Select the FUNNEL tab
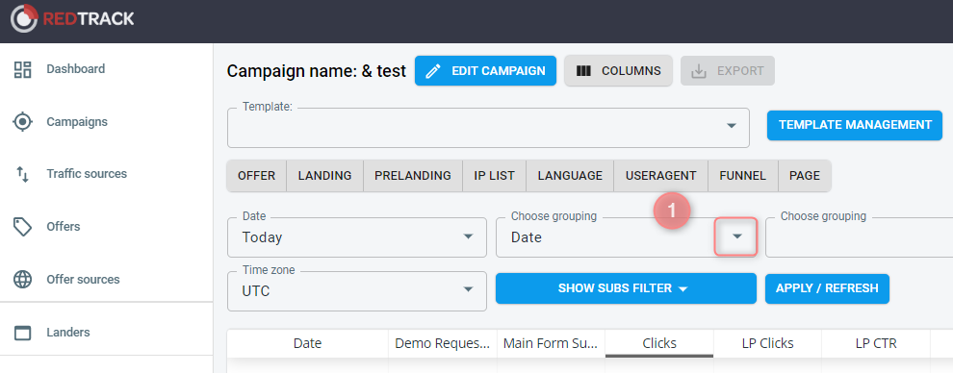Viewport: 953px width, 373px height. (x=743, y=176)
